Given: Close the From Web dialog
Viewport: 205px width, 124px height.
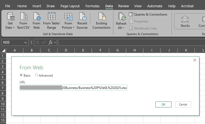Looking at the screenshot, I should (195, 60).
